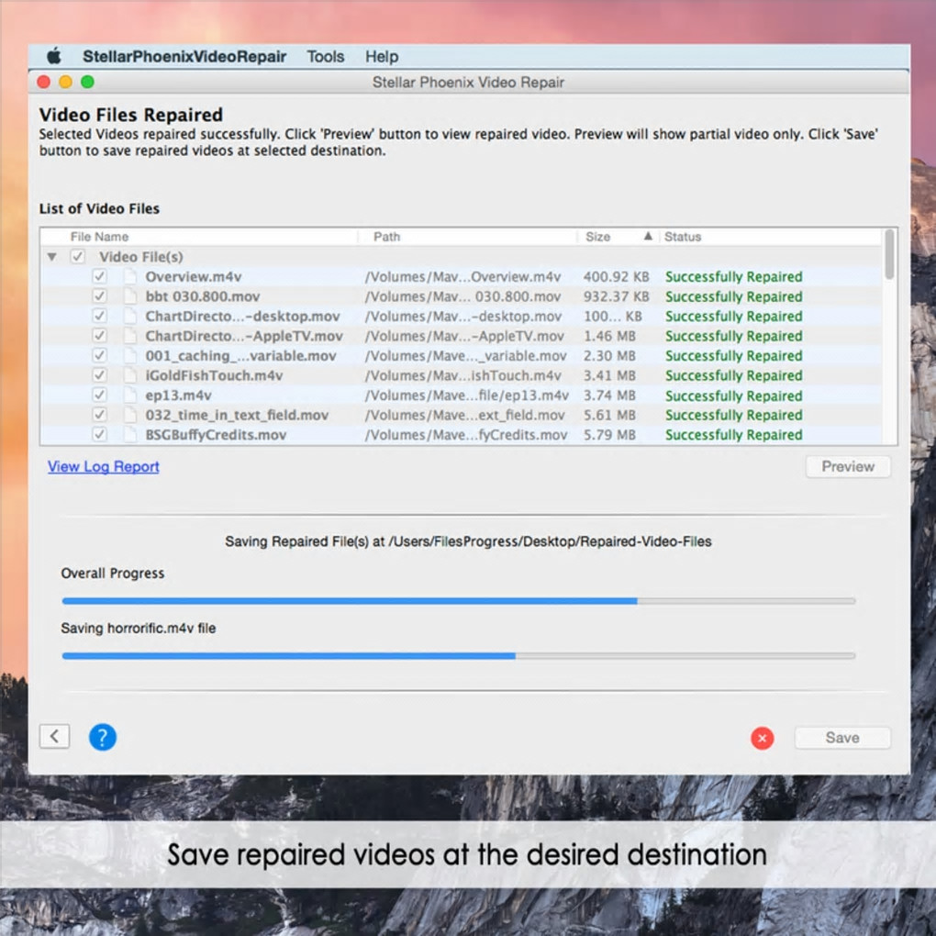Open the View Log Report link
The width and height of the screenshot is (936, 936).
104,466
